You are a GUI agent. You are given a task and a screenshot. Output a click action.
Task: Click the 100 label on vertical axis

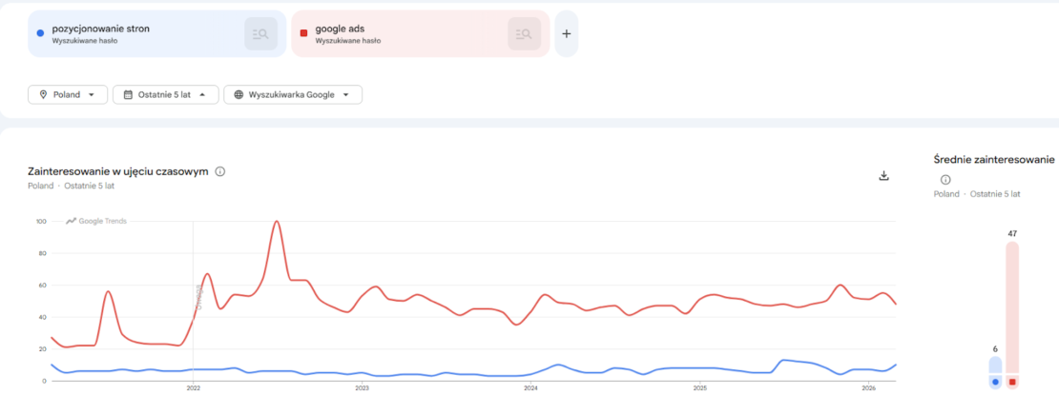click(x=40, y=222)
